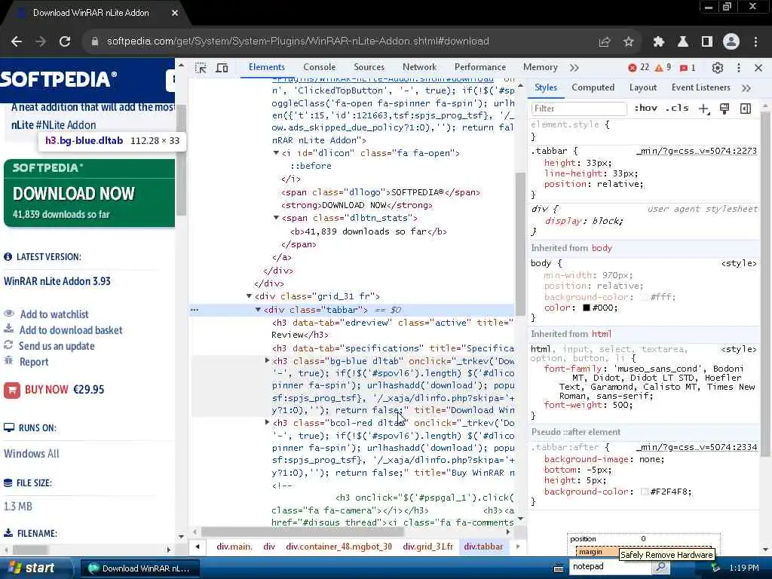Viewport: 772px width, 579px height.
Task: Toggle the browser side panel icon
Action: [707, 42]
